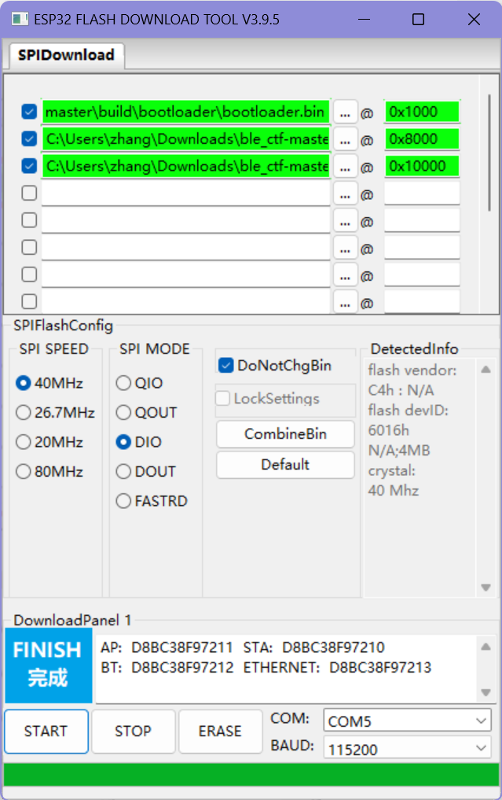Open the COM port dropdown
Viewport: 502px width, 800px height.
point(407,721)
